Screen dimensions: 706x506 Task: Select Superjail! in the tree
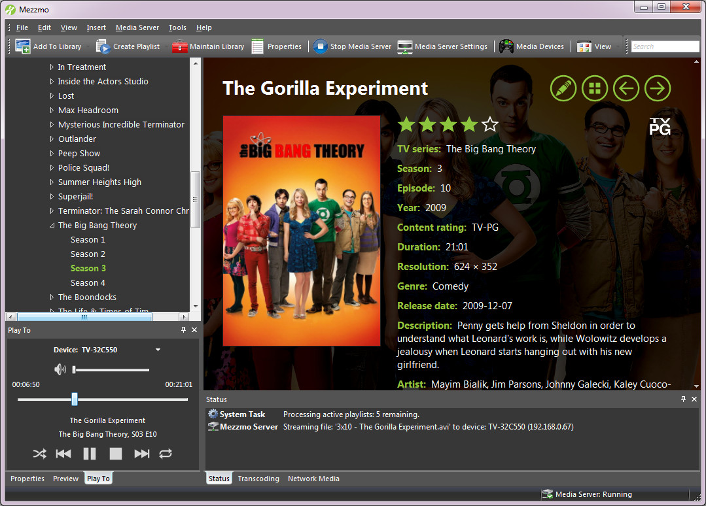pyautogui.click(x=76, y=197)
